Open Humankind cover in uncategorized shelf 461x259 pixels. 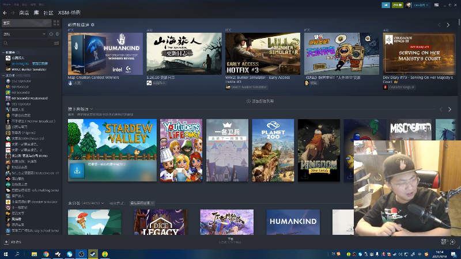tap(293, 222)
